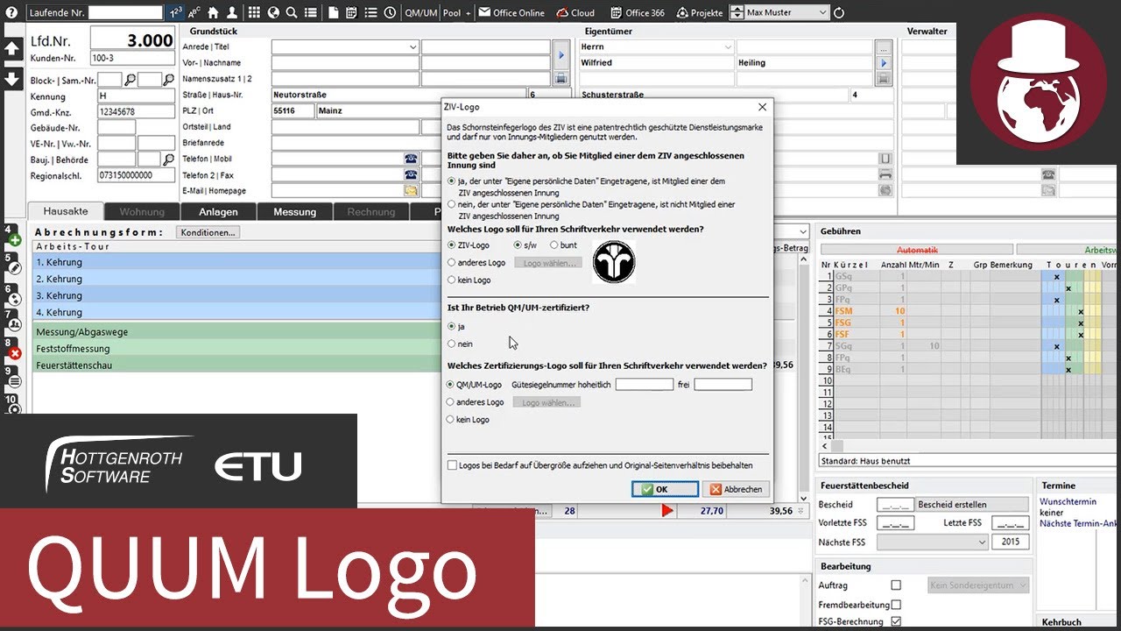This screenshot has height=631, width=1121.
Task: Tick the Auftrag checkbox
Action: pos(895,585)
